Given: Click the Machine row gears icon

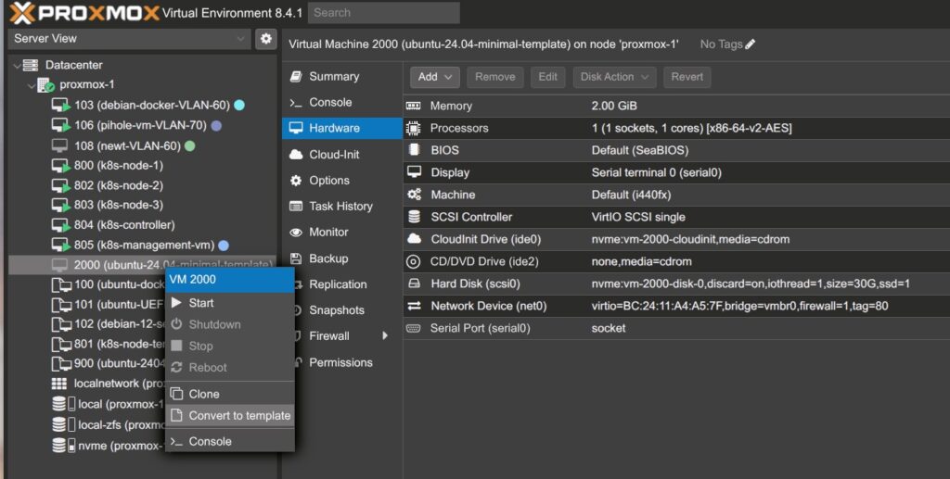Looking at the screenshot, I should pos(415,195).
